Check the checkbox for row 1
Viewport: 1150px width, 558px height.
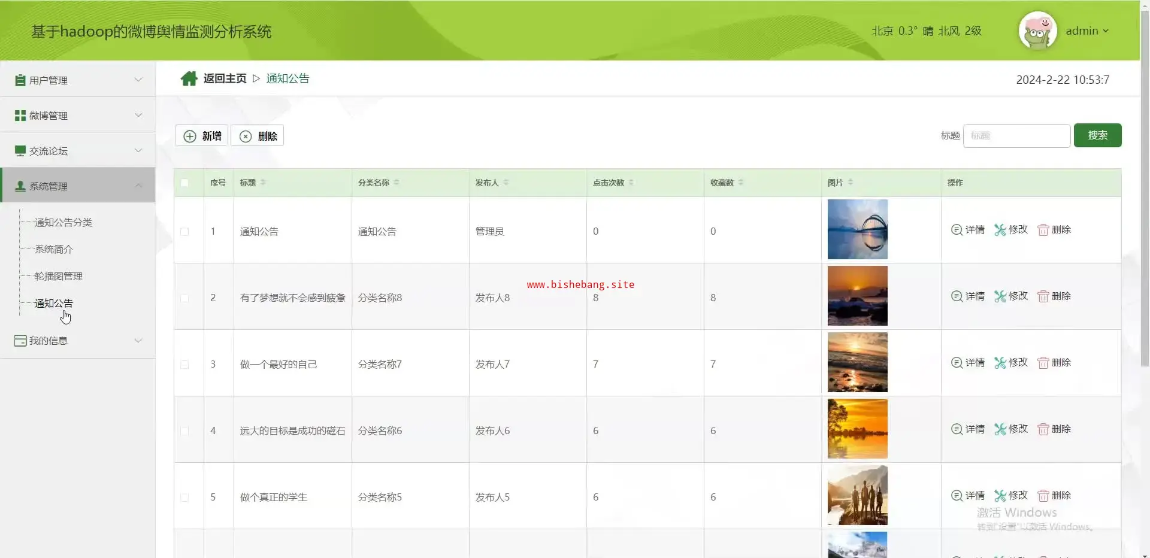point(184,232)
